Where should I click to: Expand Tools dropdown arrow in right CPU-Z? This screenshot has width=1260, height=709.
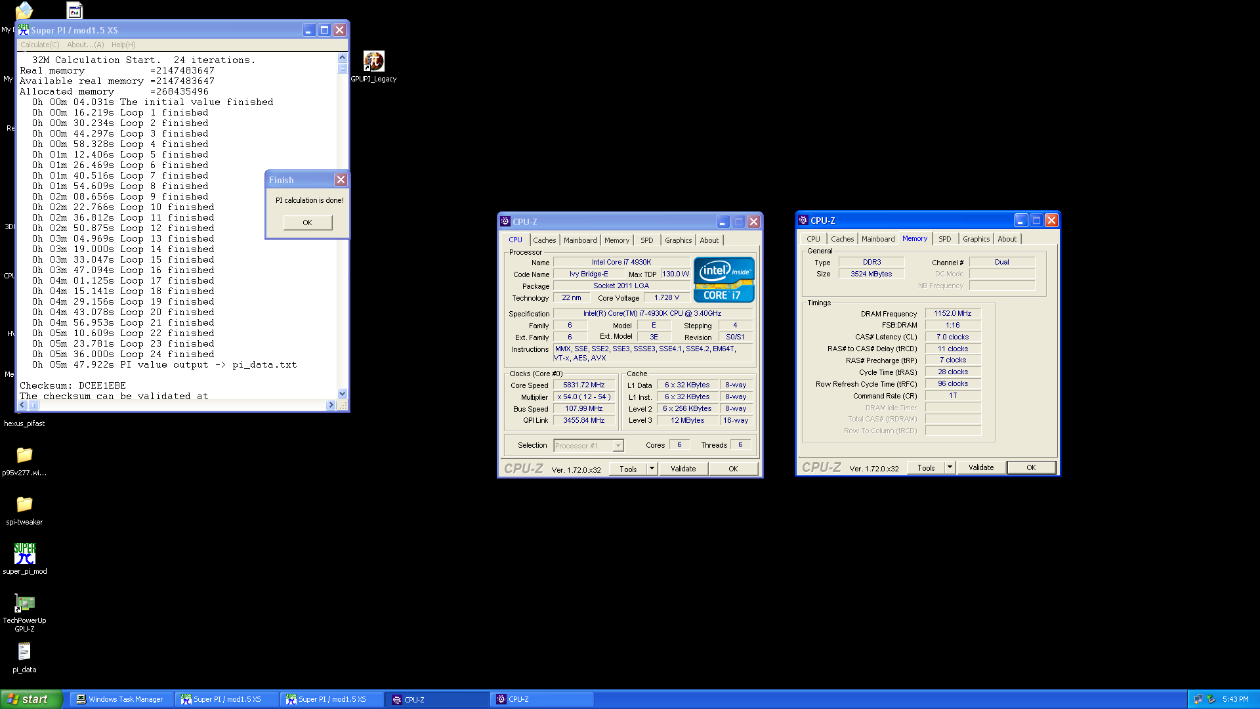pos(950,467)
